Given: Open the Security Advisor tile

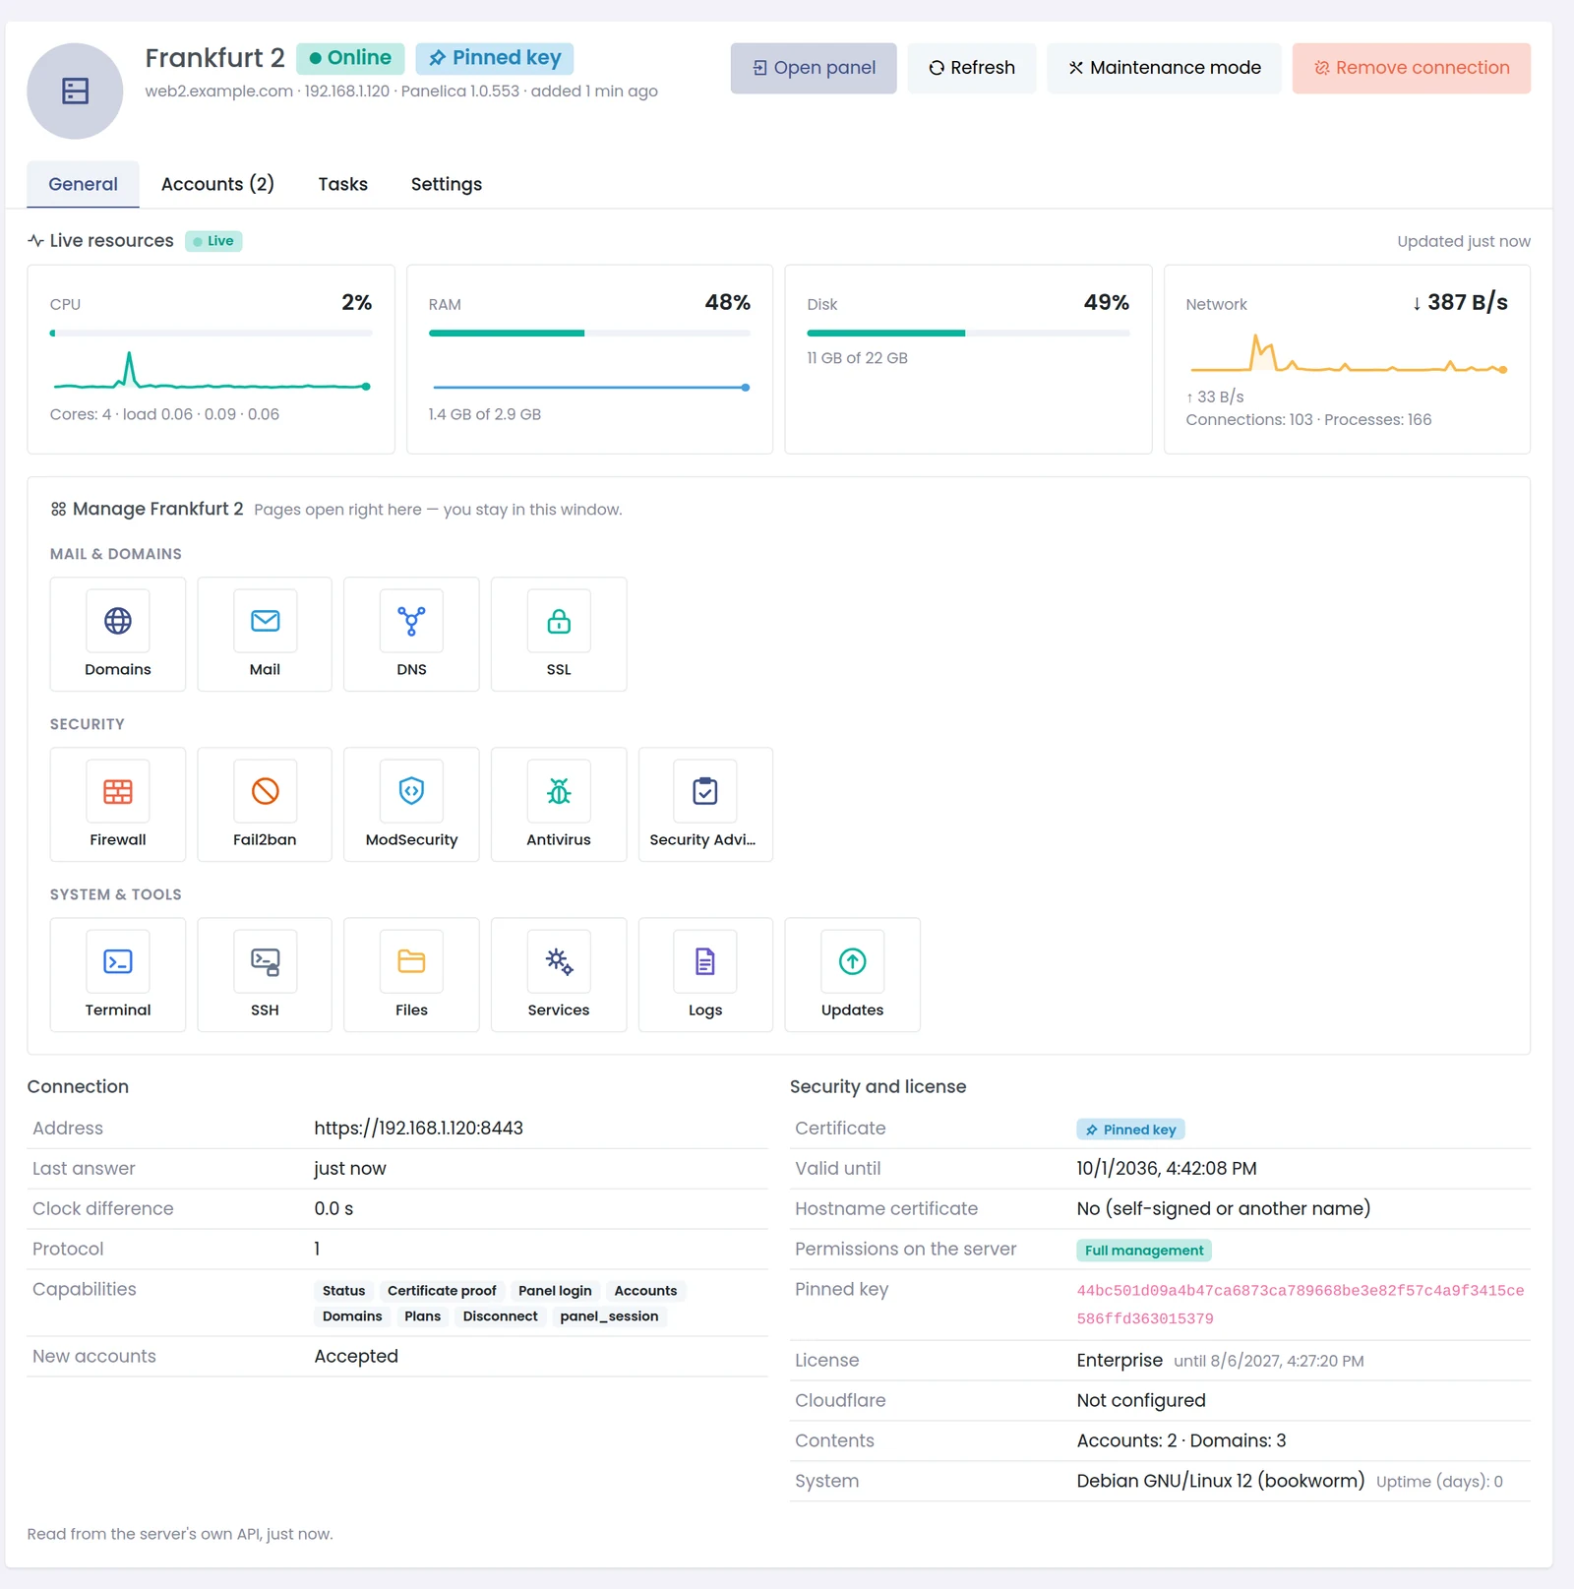Looking at the screenshot, I should click(705, 804).
